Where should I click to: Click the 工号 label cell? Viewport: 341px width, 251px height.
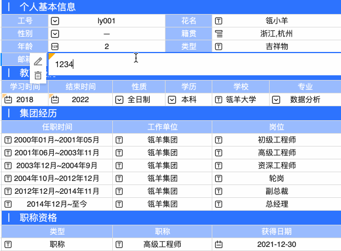[x=25, y=21]
